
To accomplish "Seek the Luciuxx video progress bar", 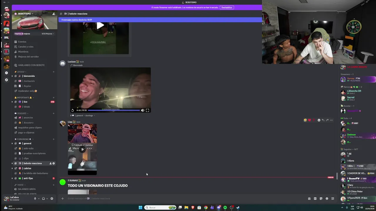I will pyautogui.click(x=114, y=110).
